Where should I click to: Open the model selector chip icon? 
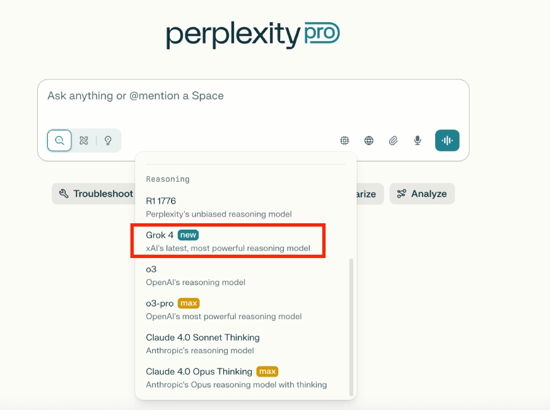click(344, 141)
